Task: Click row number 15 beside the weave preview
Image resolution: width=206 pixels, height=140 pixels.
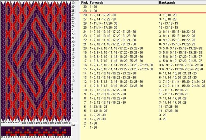Action: click(73, 61)
